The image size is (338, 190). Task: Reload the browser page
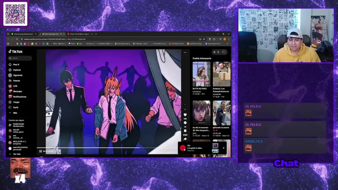[17, 39]
